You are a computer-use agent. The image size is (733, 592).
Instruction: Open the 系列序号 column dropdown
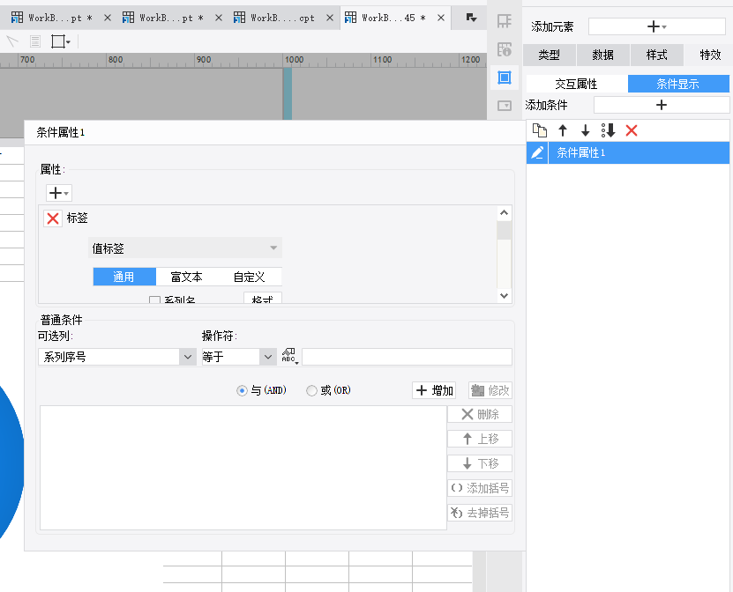[x=116, y=357]
